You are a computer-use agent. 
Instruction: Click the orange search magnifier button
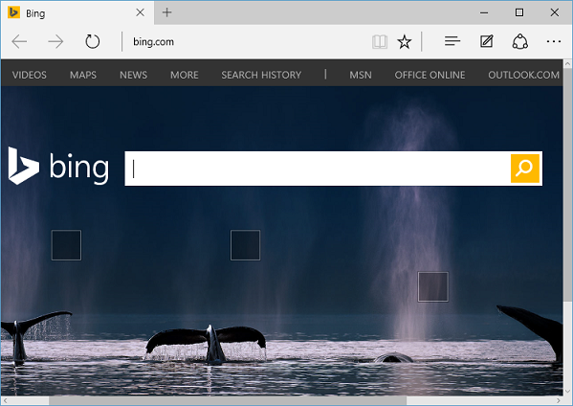click(525, 169)
